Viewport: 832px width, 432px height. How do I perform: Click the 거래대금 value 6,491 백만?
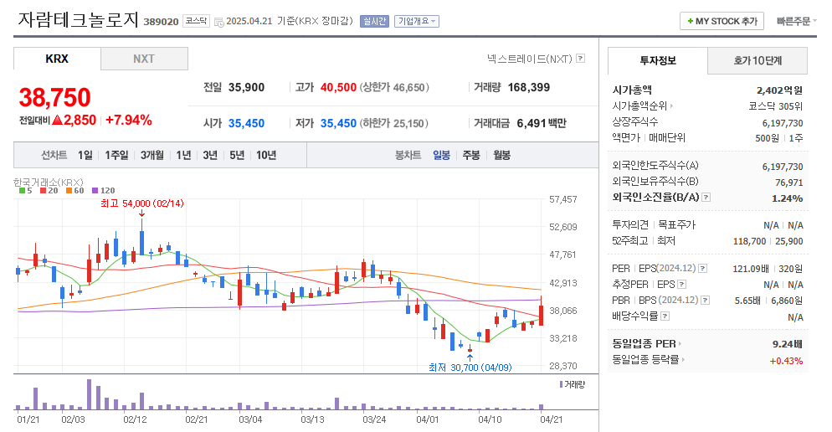click(x=542, y=123)
